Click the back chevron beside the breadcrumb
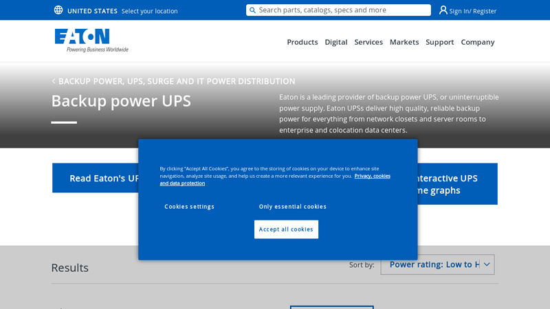 tap(54, 81)
